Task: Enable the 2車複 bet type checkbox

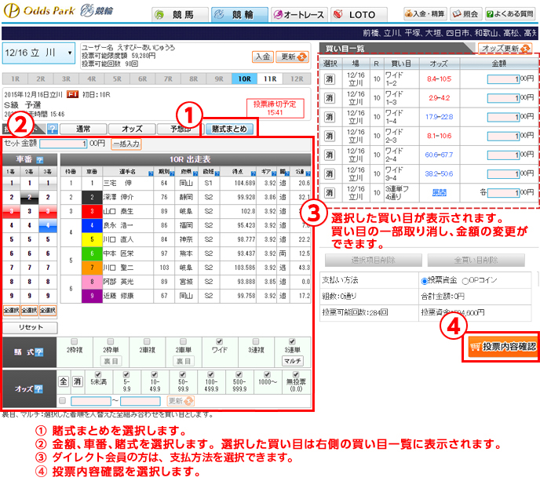Action: 147,341
